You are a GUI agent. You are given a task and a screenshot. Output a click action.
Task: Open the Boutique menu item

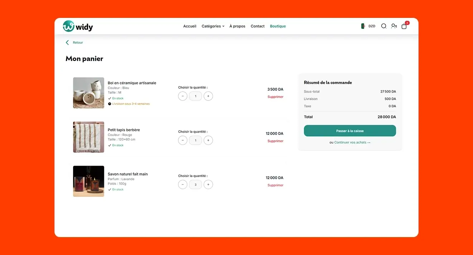point(278,26)
